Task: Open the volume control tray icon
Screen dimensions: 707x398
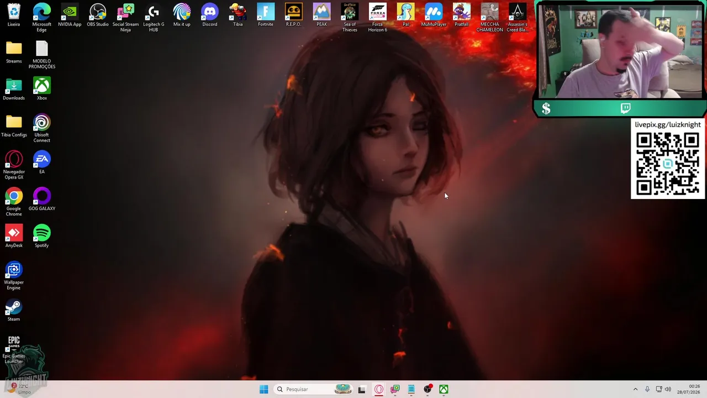Action: pos(668,389)
